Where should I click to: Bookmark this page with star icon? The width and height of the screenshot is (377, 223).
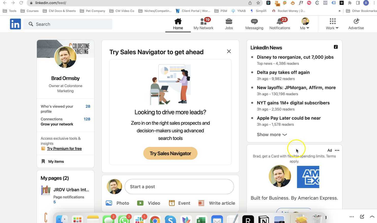(258, 3)
